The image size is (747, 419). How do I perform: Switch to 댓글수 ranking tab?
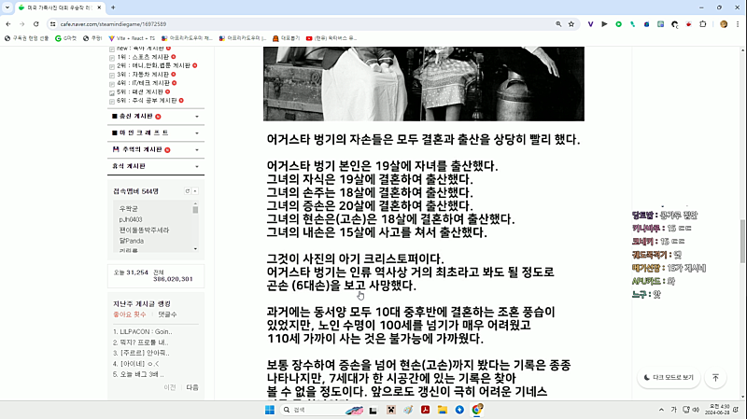(x=167, y=314)
